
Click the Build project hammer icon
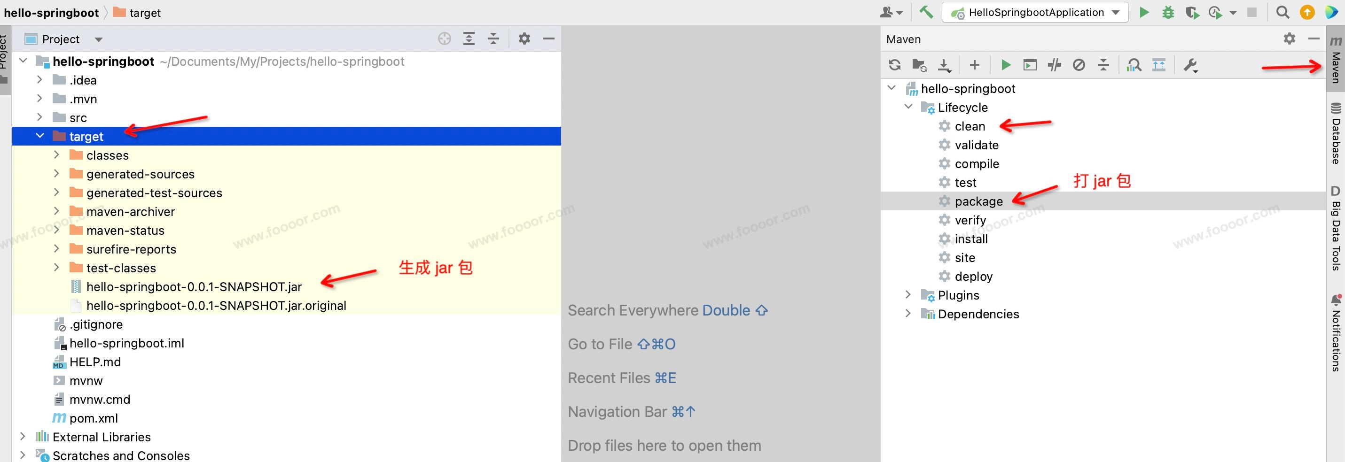[926, 13]
